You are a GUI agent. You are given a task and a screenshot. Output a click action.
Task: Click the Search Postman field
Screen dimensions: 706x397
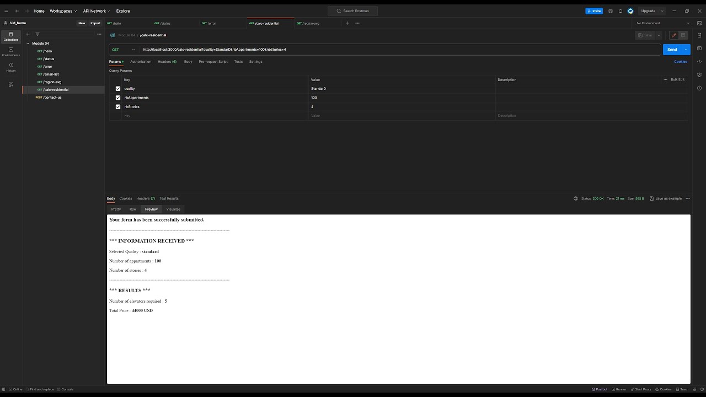352,11
